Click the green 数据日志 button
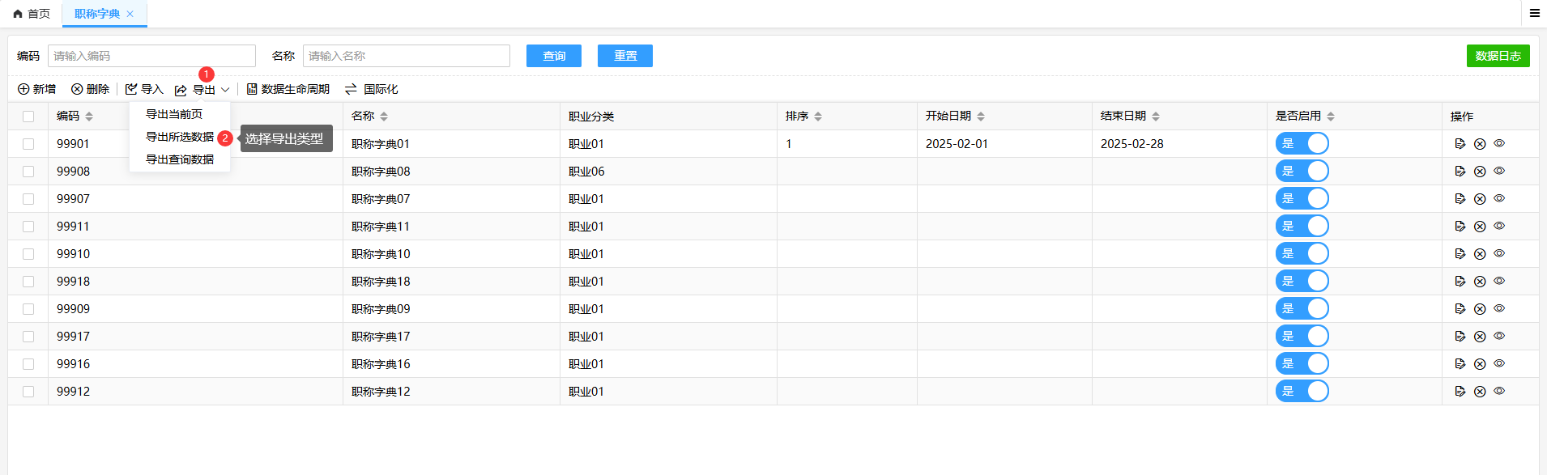 (x=1498, y=56)
